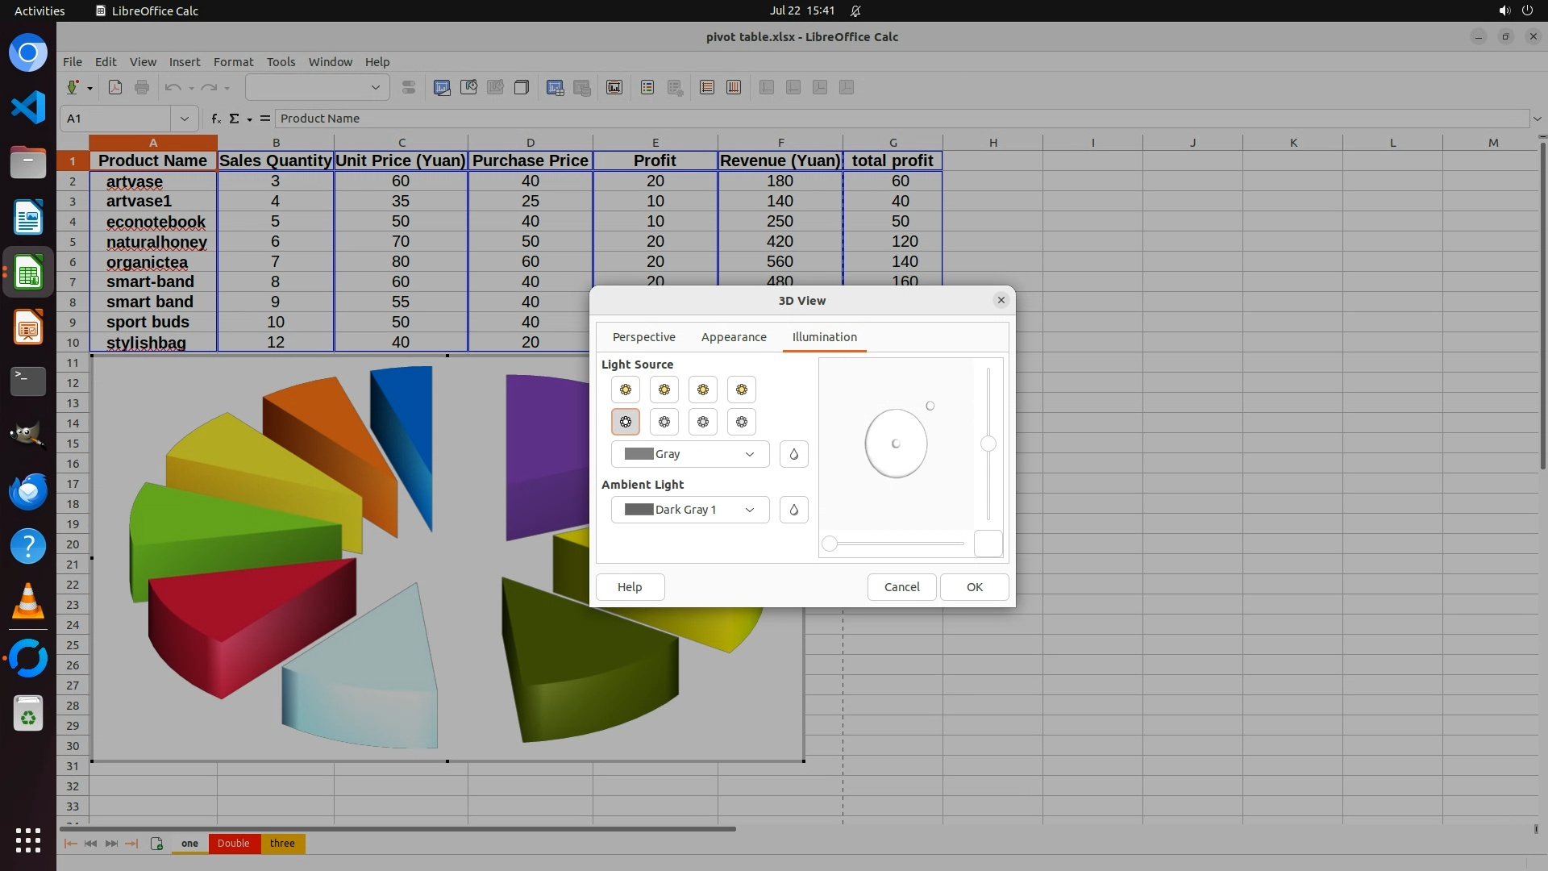Toggle light source 1 button
The width and height of the screenshot is (1548, 871).
(625, 390)
